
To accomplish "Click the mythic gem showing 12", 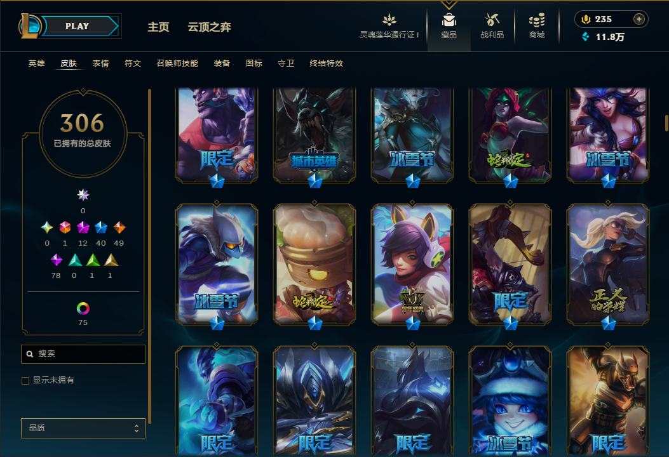I will (83, 228).
